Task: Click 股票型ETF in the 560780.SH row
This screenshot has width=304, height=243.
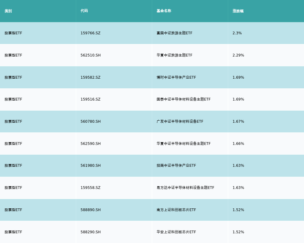Action: coord(13,122)
